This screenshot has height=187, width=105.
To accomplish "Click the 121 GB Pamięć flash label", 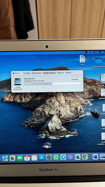I will click(x=18, y=88).
